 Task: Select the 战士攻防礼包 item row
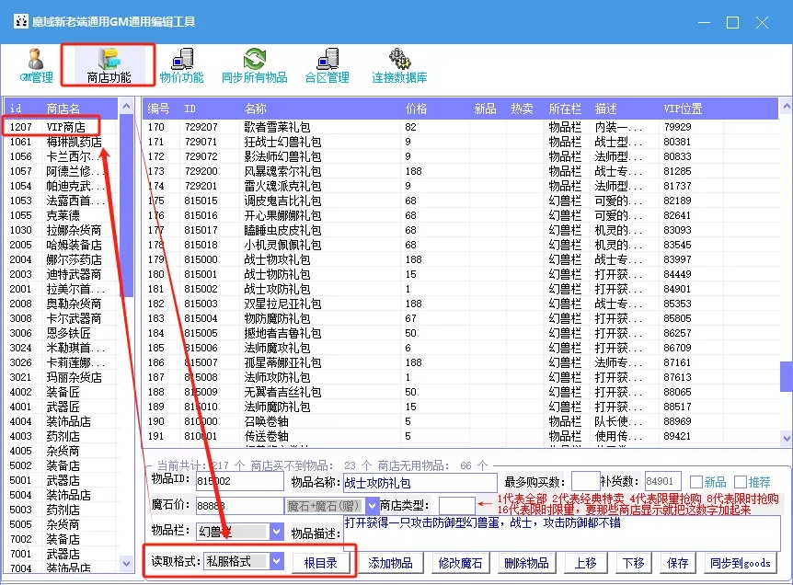pyautogui.click(x=460, y=289)
